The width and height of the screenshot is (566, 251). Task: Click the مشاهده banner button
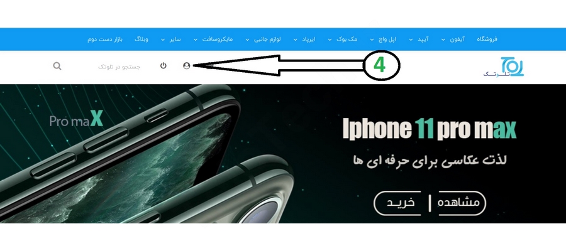(x=458, y=203)
